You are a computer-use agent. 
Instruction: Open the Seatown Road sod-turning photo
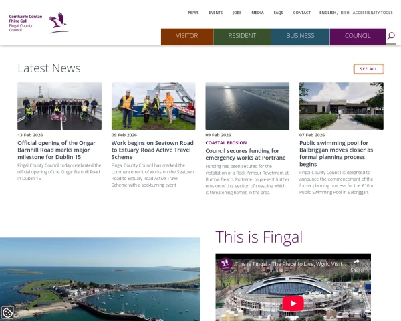click(154, 106)
